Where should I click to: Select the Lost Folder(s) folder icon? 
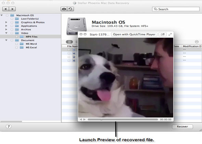pos(17,19)
